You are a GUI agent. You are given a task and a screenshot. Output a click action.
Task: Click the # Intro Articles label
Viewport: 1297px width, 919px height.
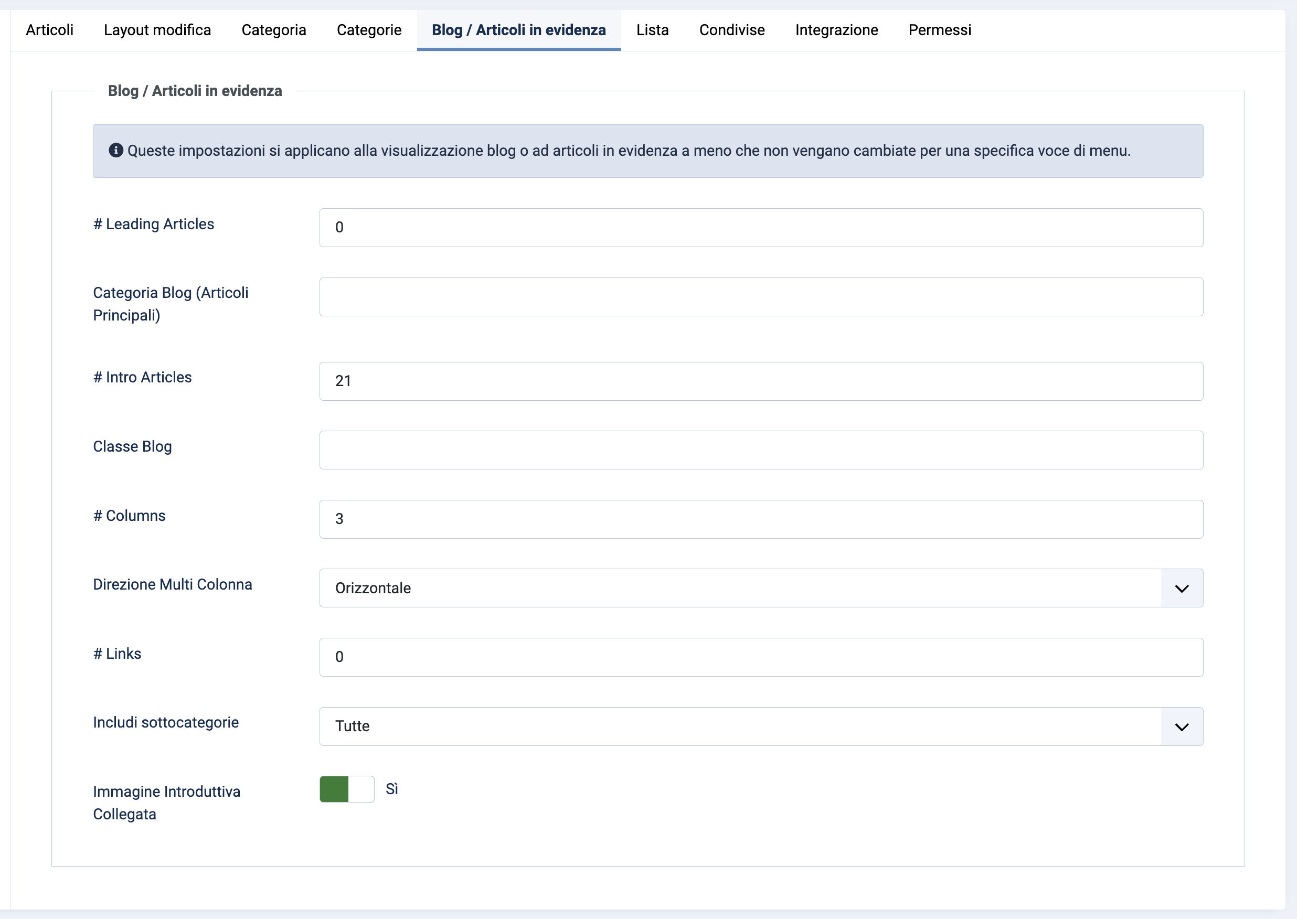143,378
